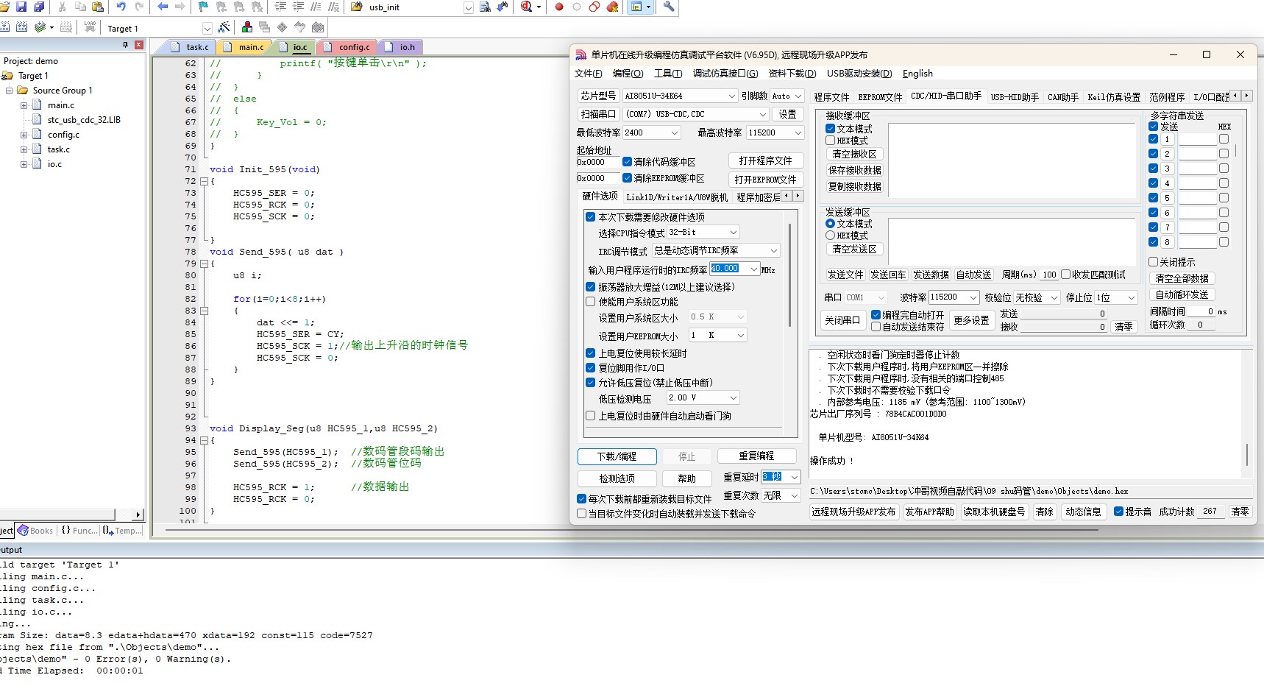Open the low-voltage detect 2.00 V dropdown
The image size is (1264, 686).
733,397
